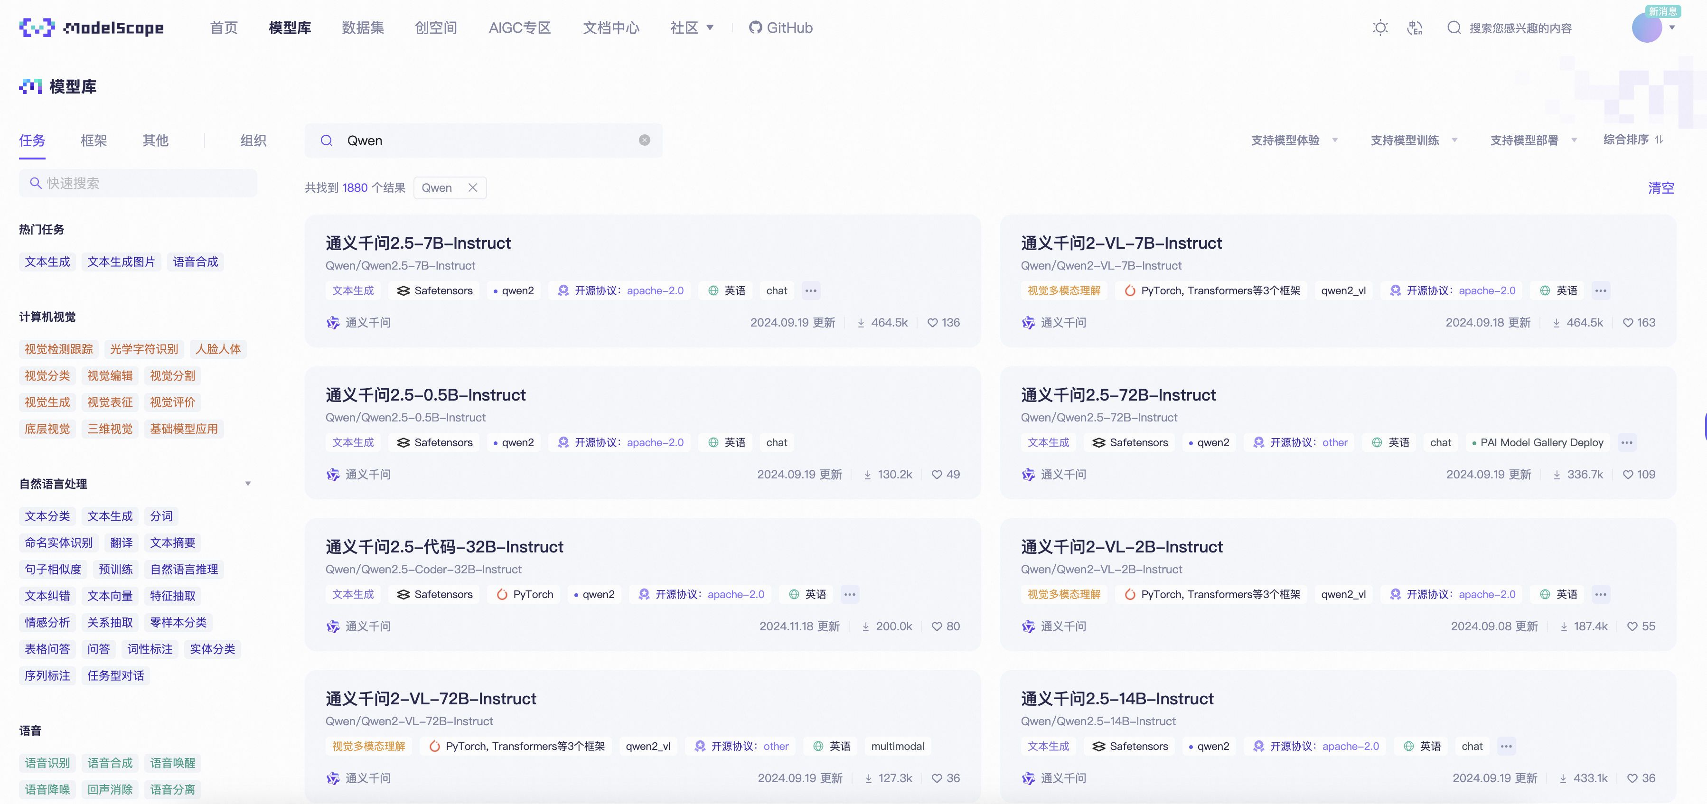This screenshot has width=1707, height=804.
Task: Open the Qwen/Qwen2.5-Coder-32B-Instruct model card
Action: coord(444,546)
